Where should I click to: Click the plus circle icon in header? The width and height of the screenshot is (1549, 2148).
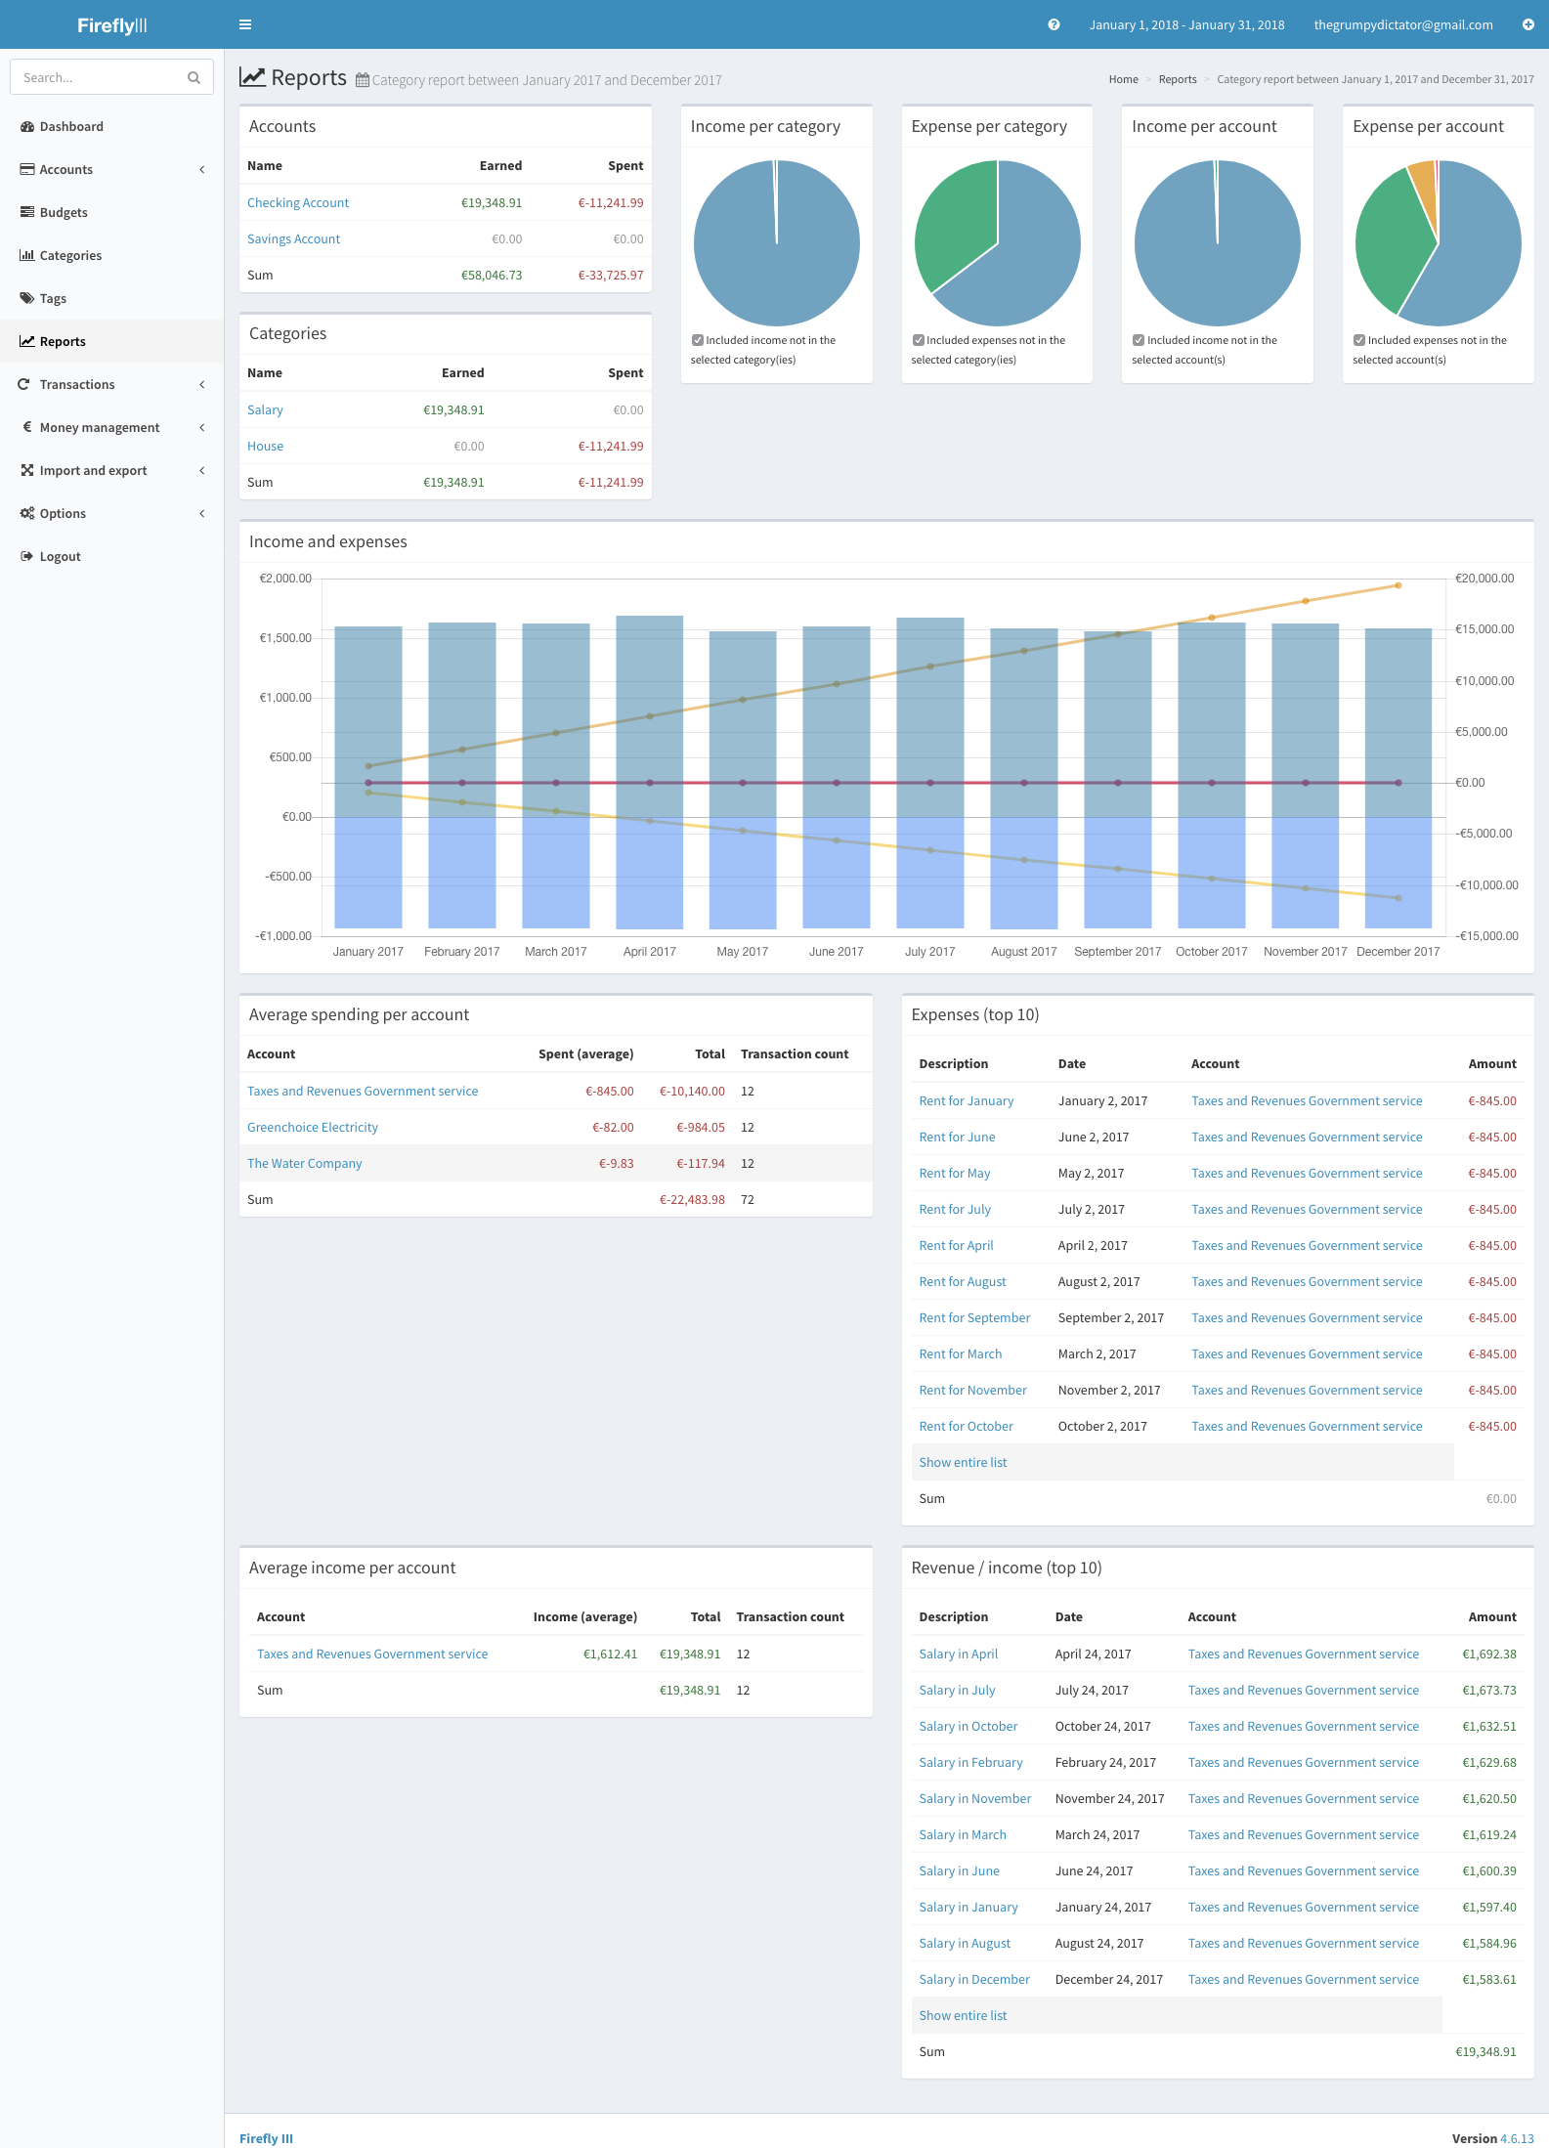coord(1527,24)
